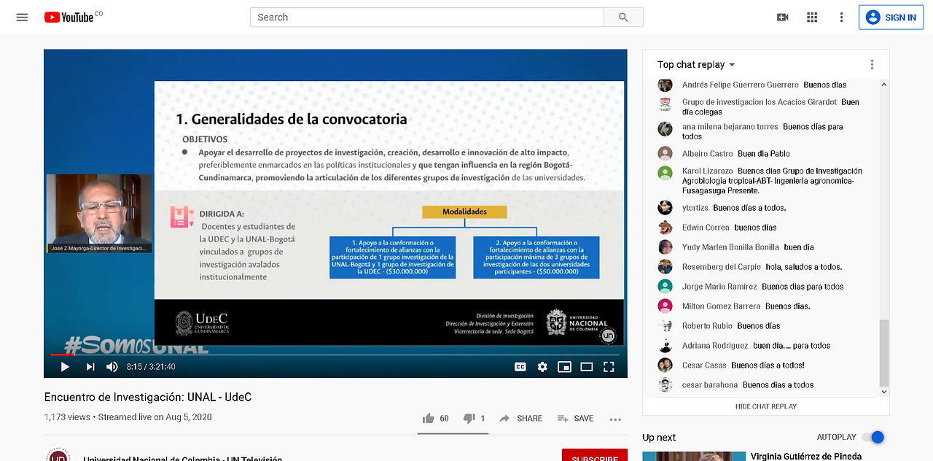
Task: Mute the video volume
Action: coord(112,367)
